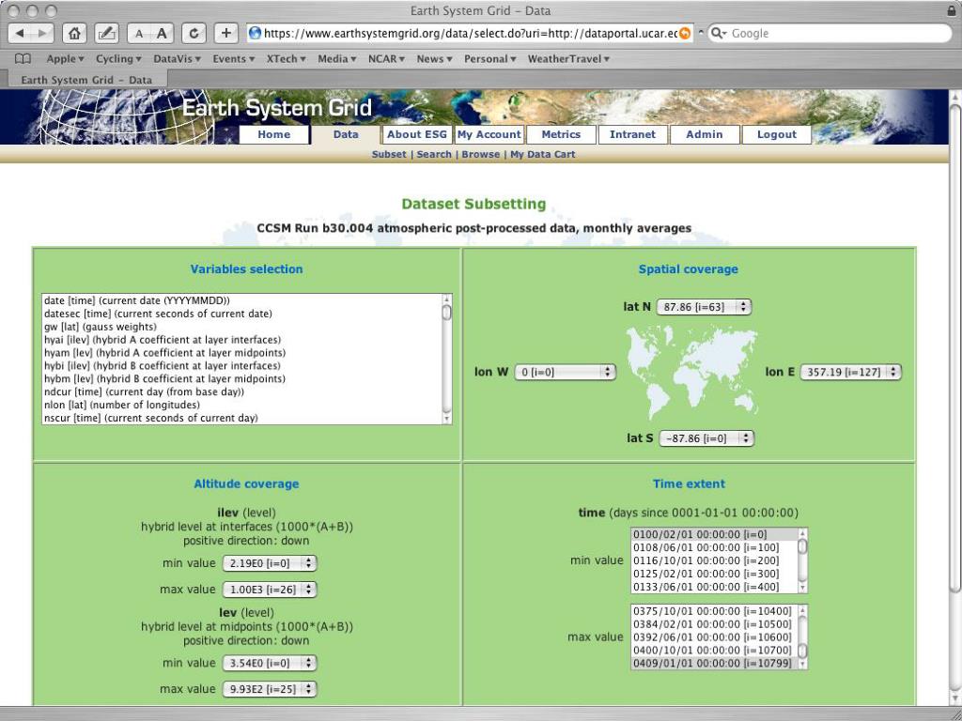Viewport: 962px width, 721px height.
Task: Go back with the Safari back arrow
Action: tap(20, 33)
